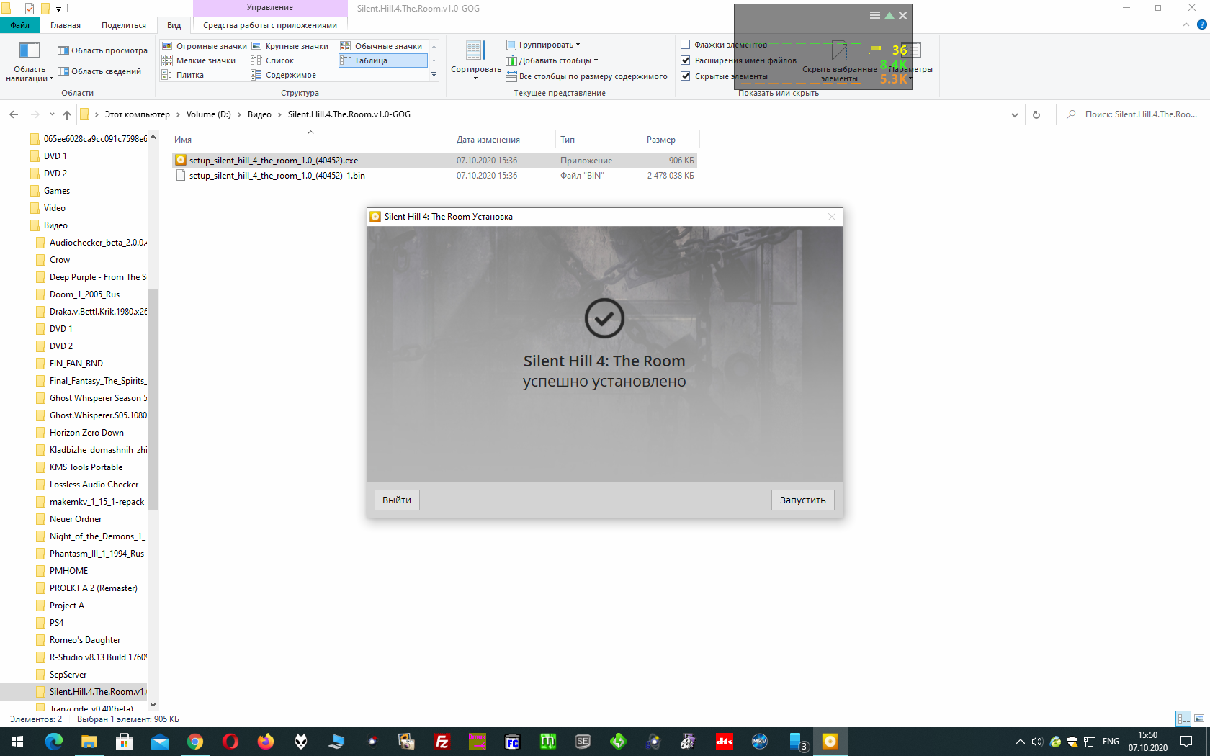Choose Мелкие значки layout

(x=199, y=60)
